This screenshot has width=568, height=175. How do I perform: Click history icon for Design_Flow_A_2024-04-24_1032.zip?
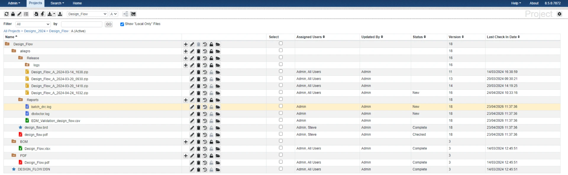coord(205,93)
